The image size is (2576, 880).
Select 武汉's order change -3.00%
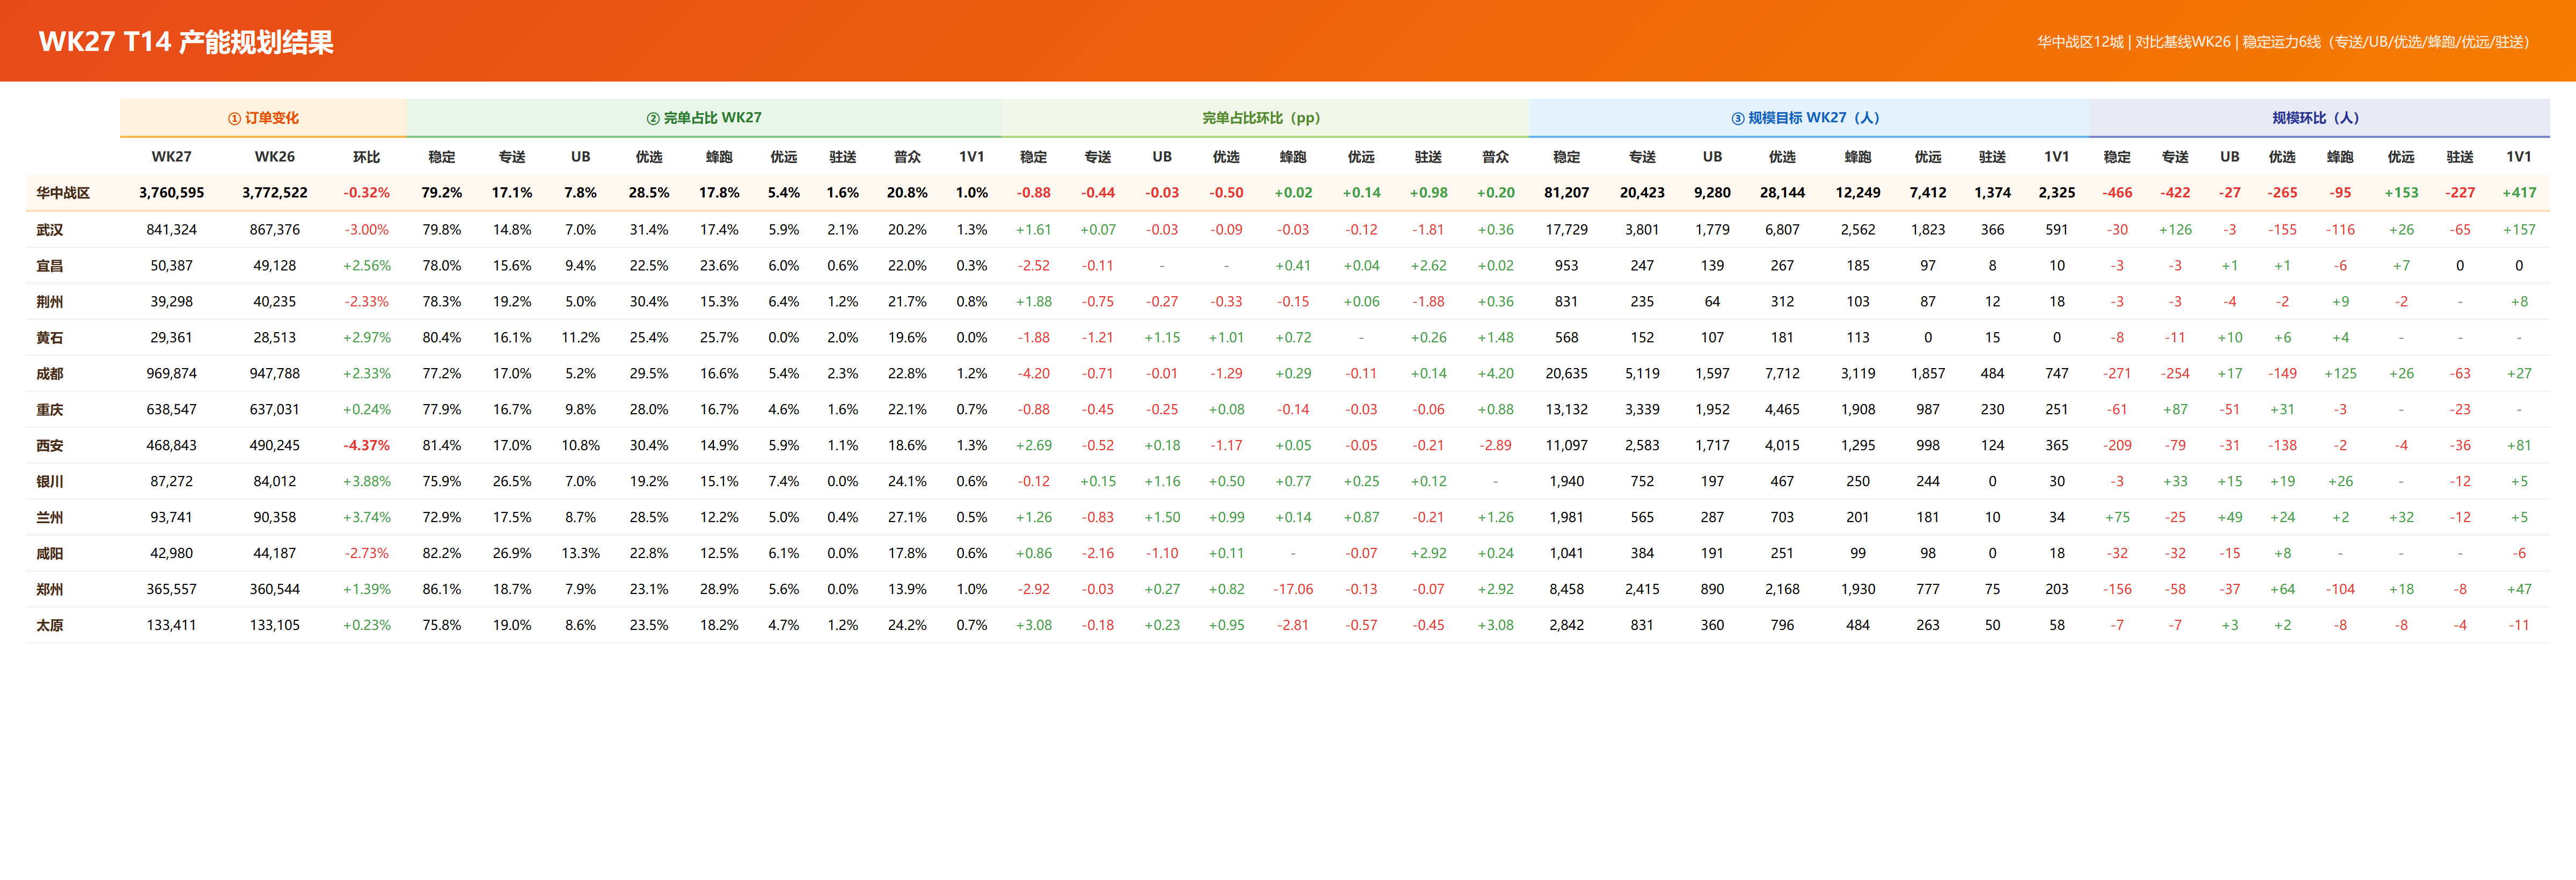367,230
